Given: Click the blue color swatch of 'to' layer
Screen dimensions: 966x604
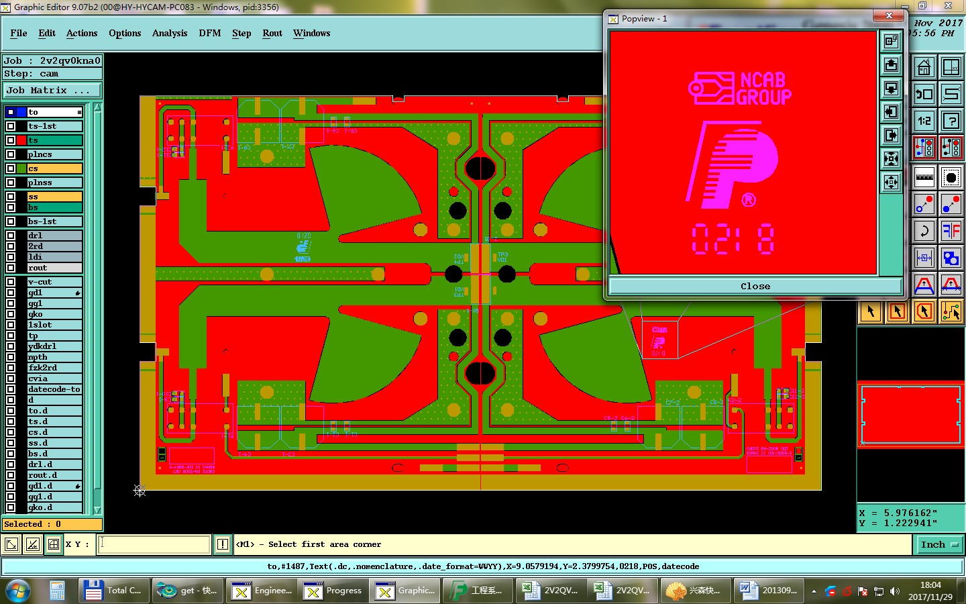Looking at the screenshot, I should 21,112.
